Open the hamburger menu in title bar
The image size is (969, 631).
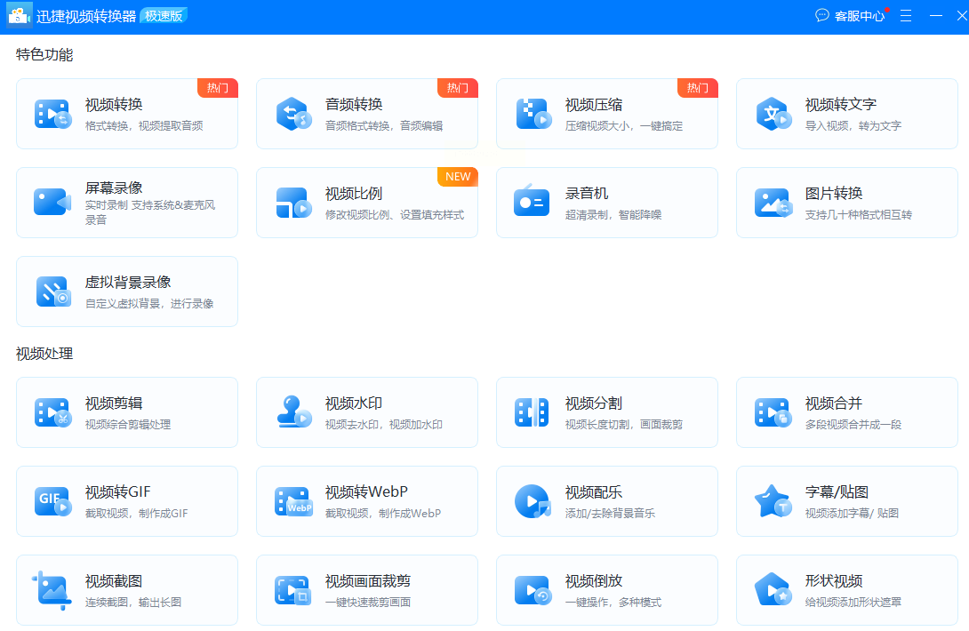(906, 16)
